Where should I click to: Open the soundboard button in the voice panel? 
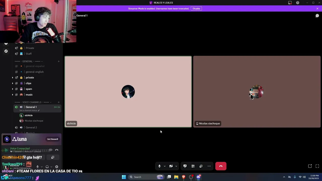[x=53, y=157]
